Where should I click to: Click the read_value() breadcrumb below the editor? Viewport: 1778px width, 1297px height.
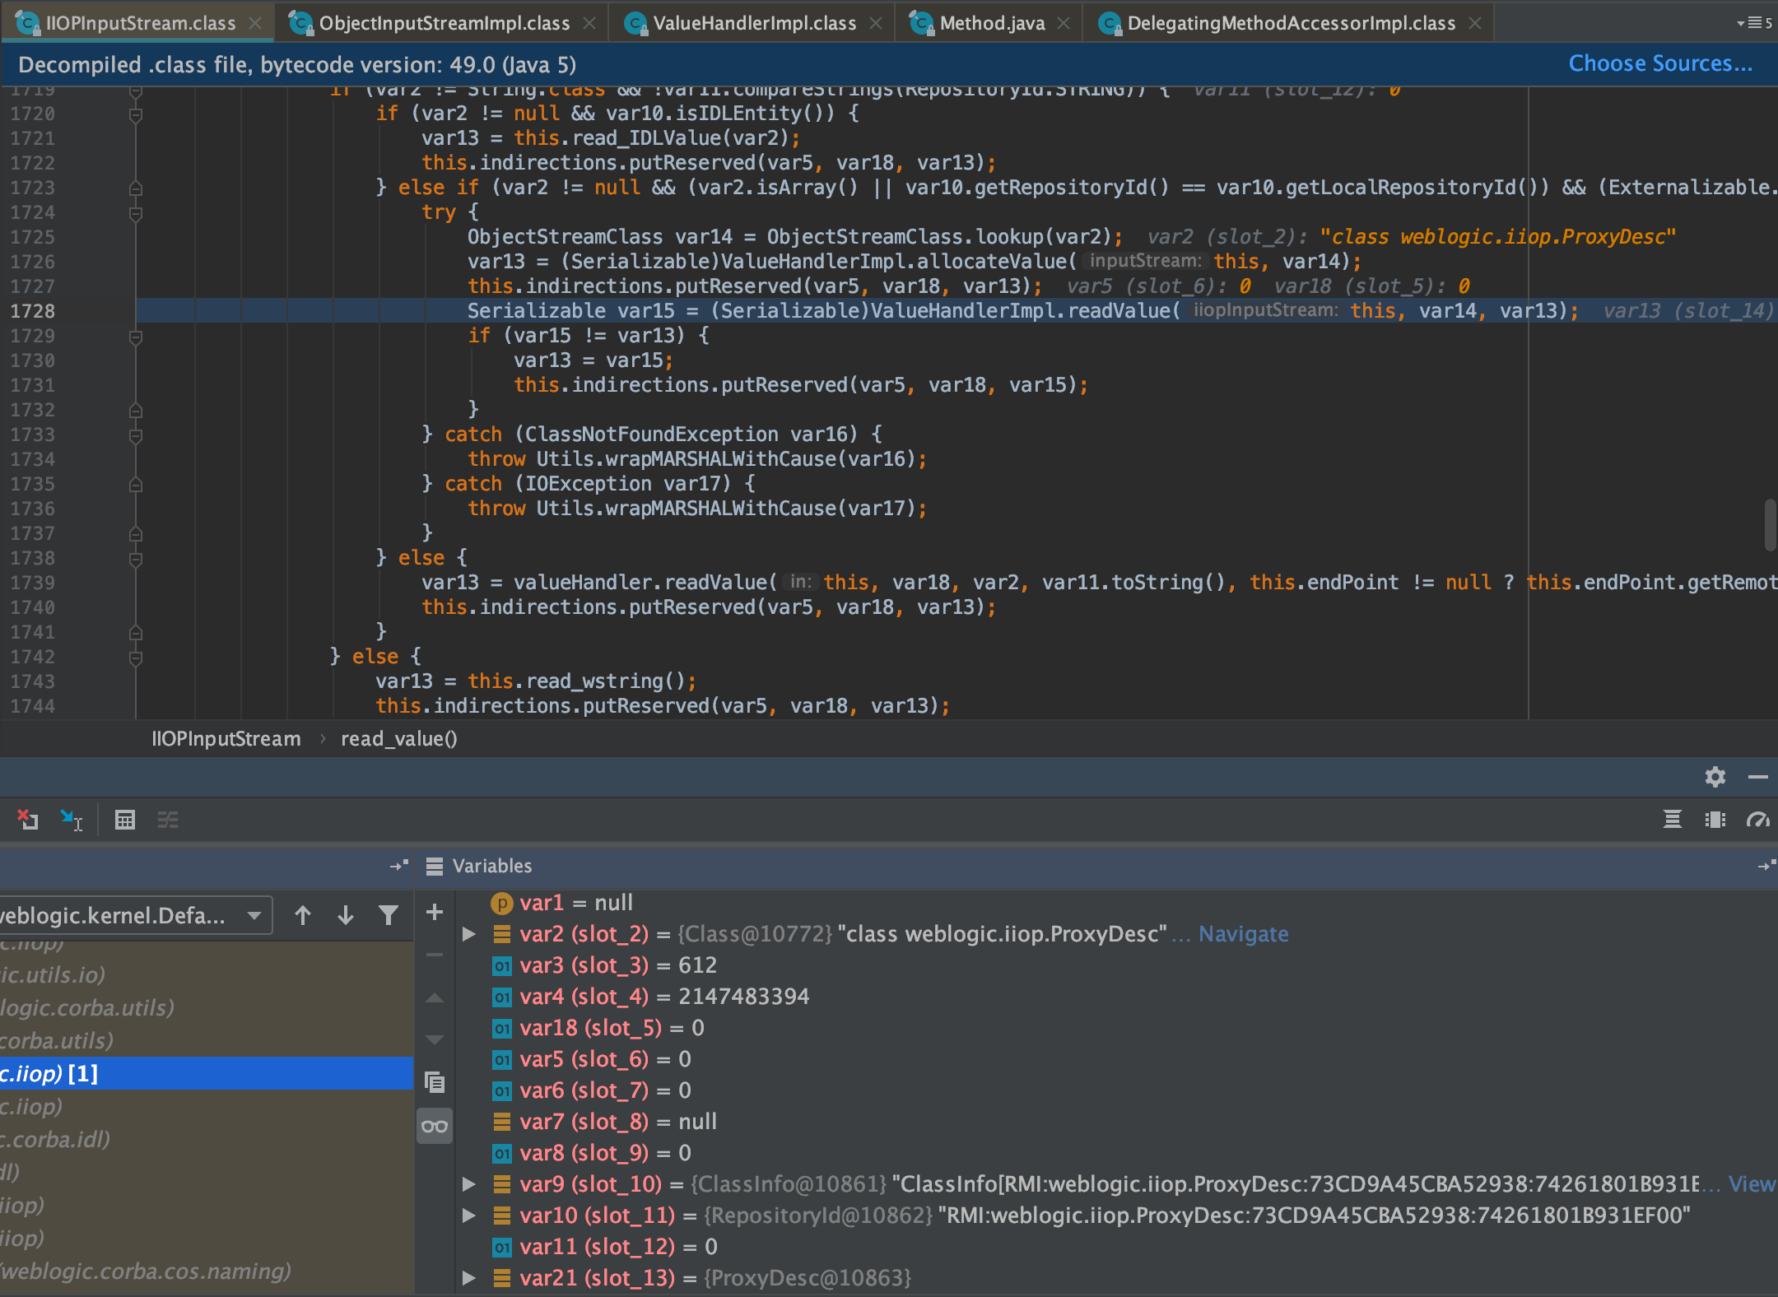click(399, 738)
